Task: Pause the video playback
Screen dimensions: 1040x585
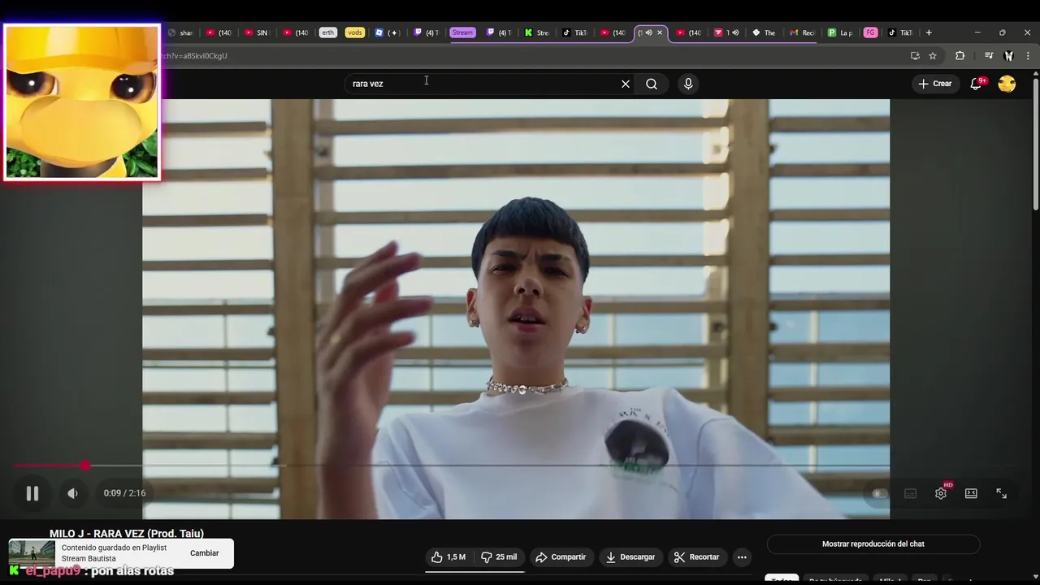Action: (x=32, y=493)
